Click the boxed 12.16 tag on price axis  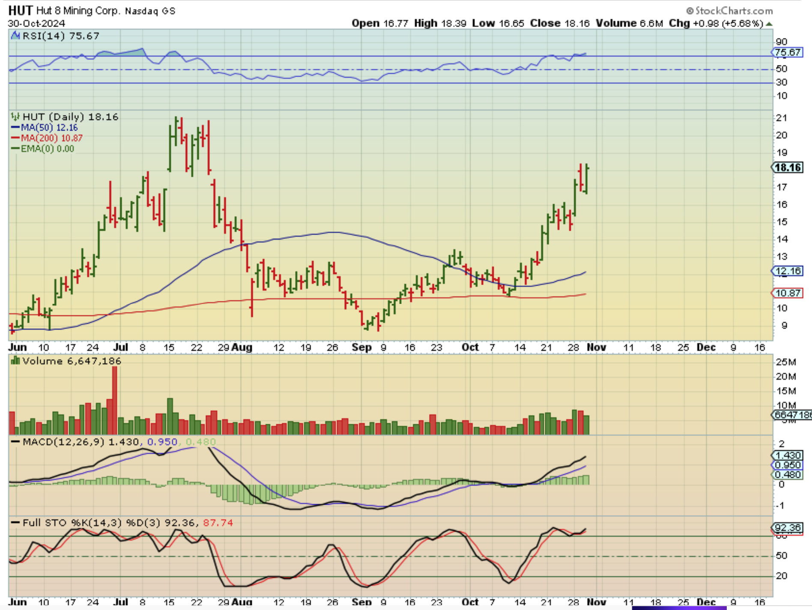[x=788, y=271]
